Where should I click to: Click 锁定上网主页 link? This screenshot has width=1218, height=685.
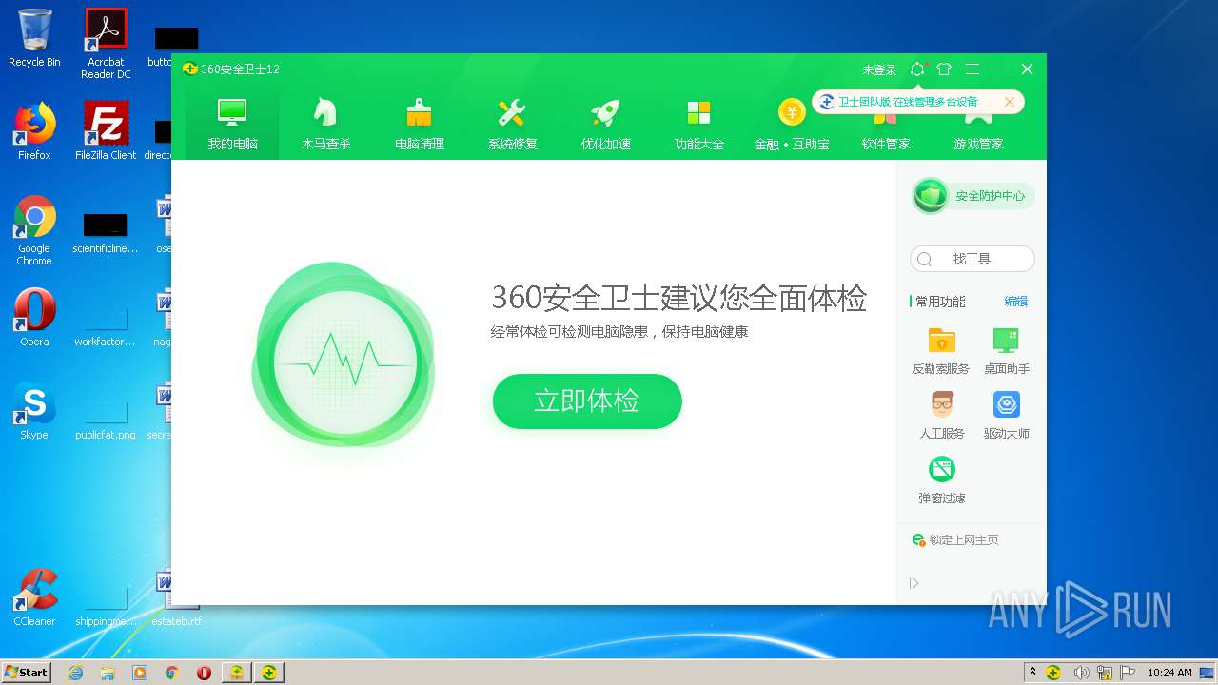[x=955, y=539]
